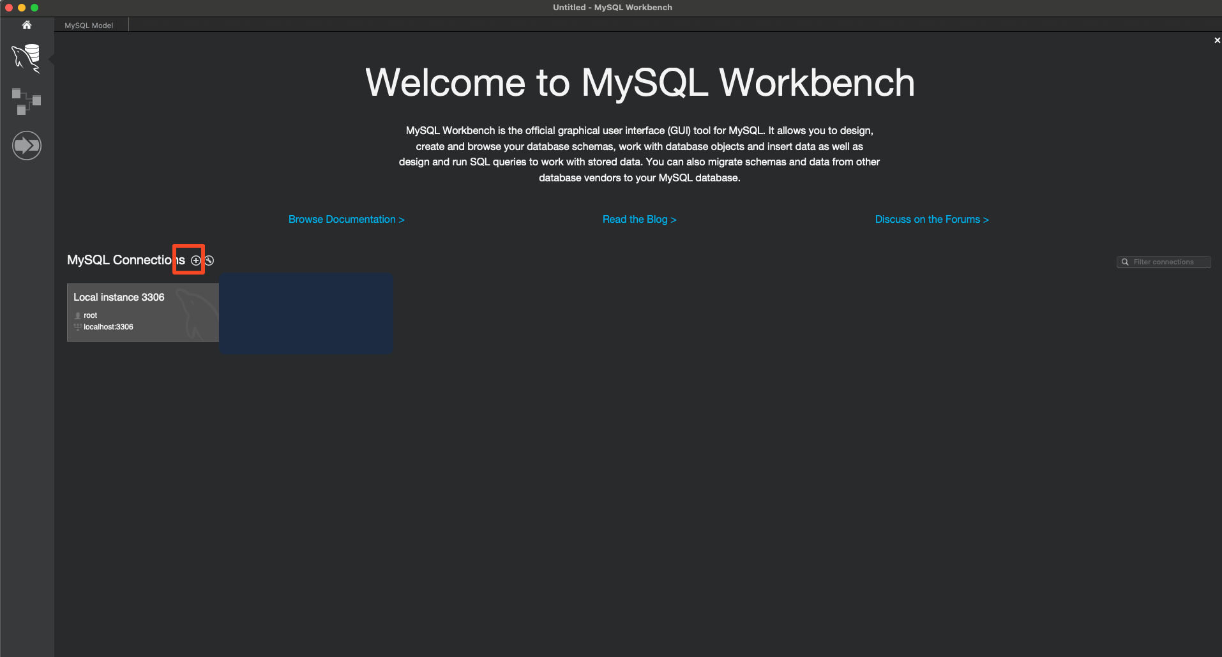This screenshot has height=657, width=1222.
Task: Click the root user label on the connection tile
Action: click(90, 315)
